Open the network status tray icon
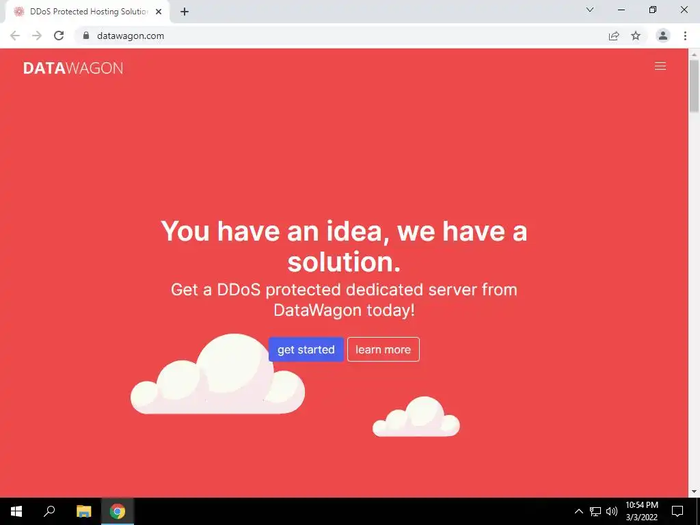The height and width of the screenshot is (525, 700). pyautogui.click(x=595, y=511)
